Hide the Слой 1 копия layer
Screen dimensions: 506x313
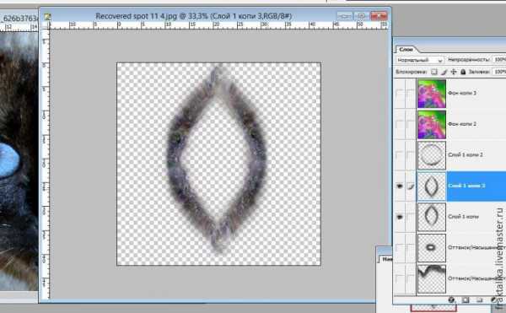coord(400,217)
